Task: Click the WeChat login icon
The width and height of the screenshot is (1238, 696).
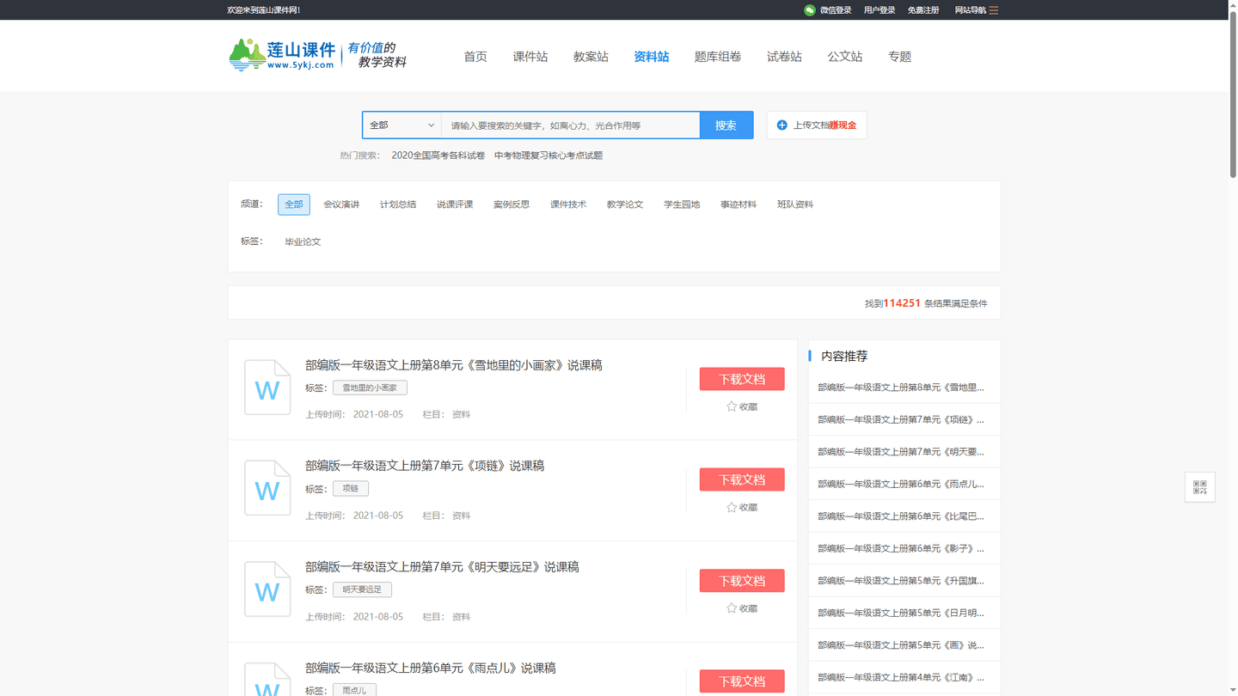Action: [x=809, y=10]
